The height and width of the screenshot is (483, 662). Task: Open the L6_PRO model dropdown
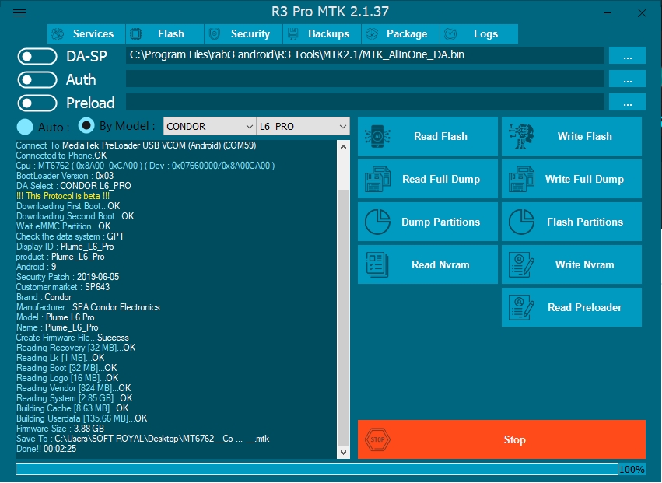click(x=303, y=126)
